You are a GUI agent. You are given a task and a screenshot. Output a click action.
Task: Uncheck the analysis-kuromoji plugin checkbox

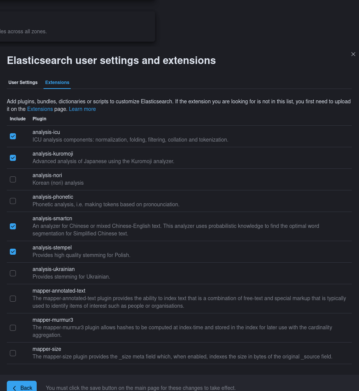click(13, 158)
